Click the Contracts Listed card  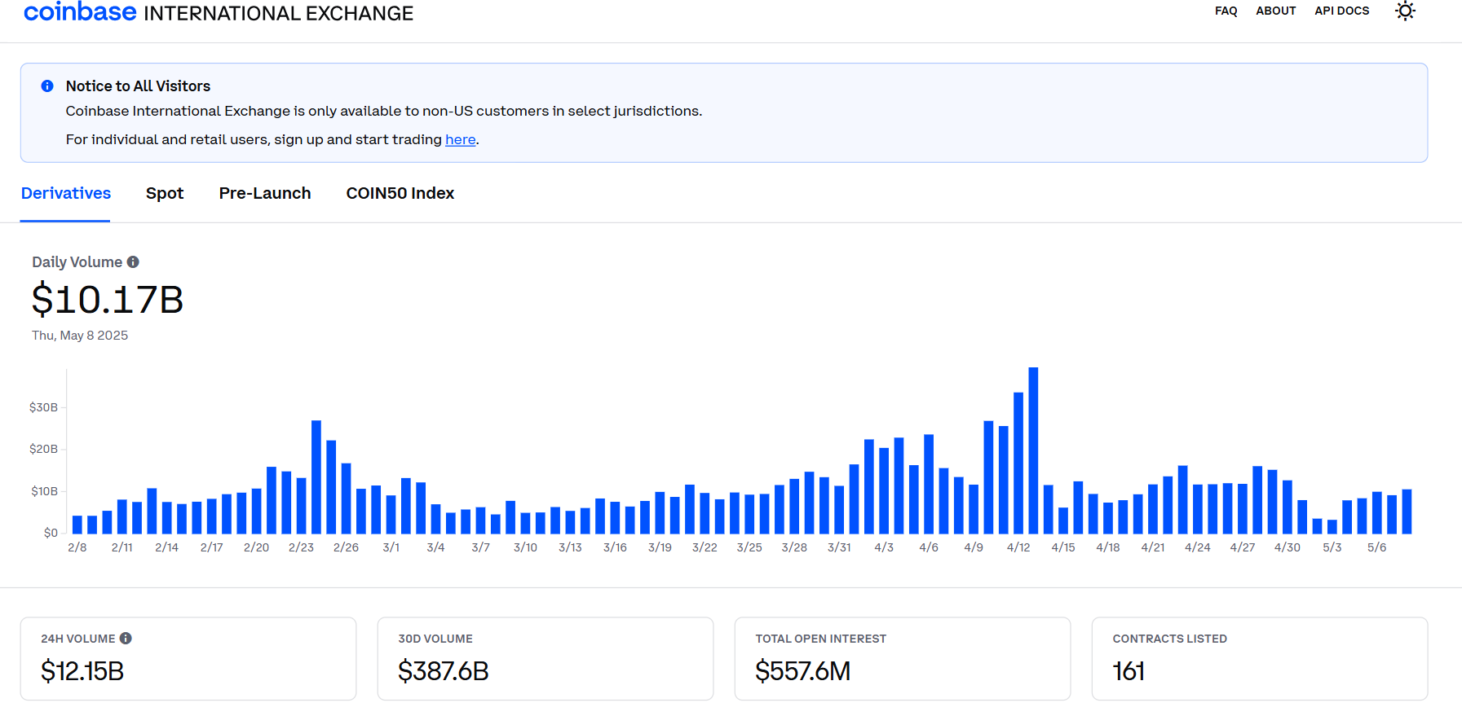pyautogui.click(x=1259, y=658)
